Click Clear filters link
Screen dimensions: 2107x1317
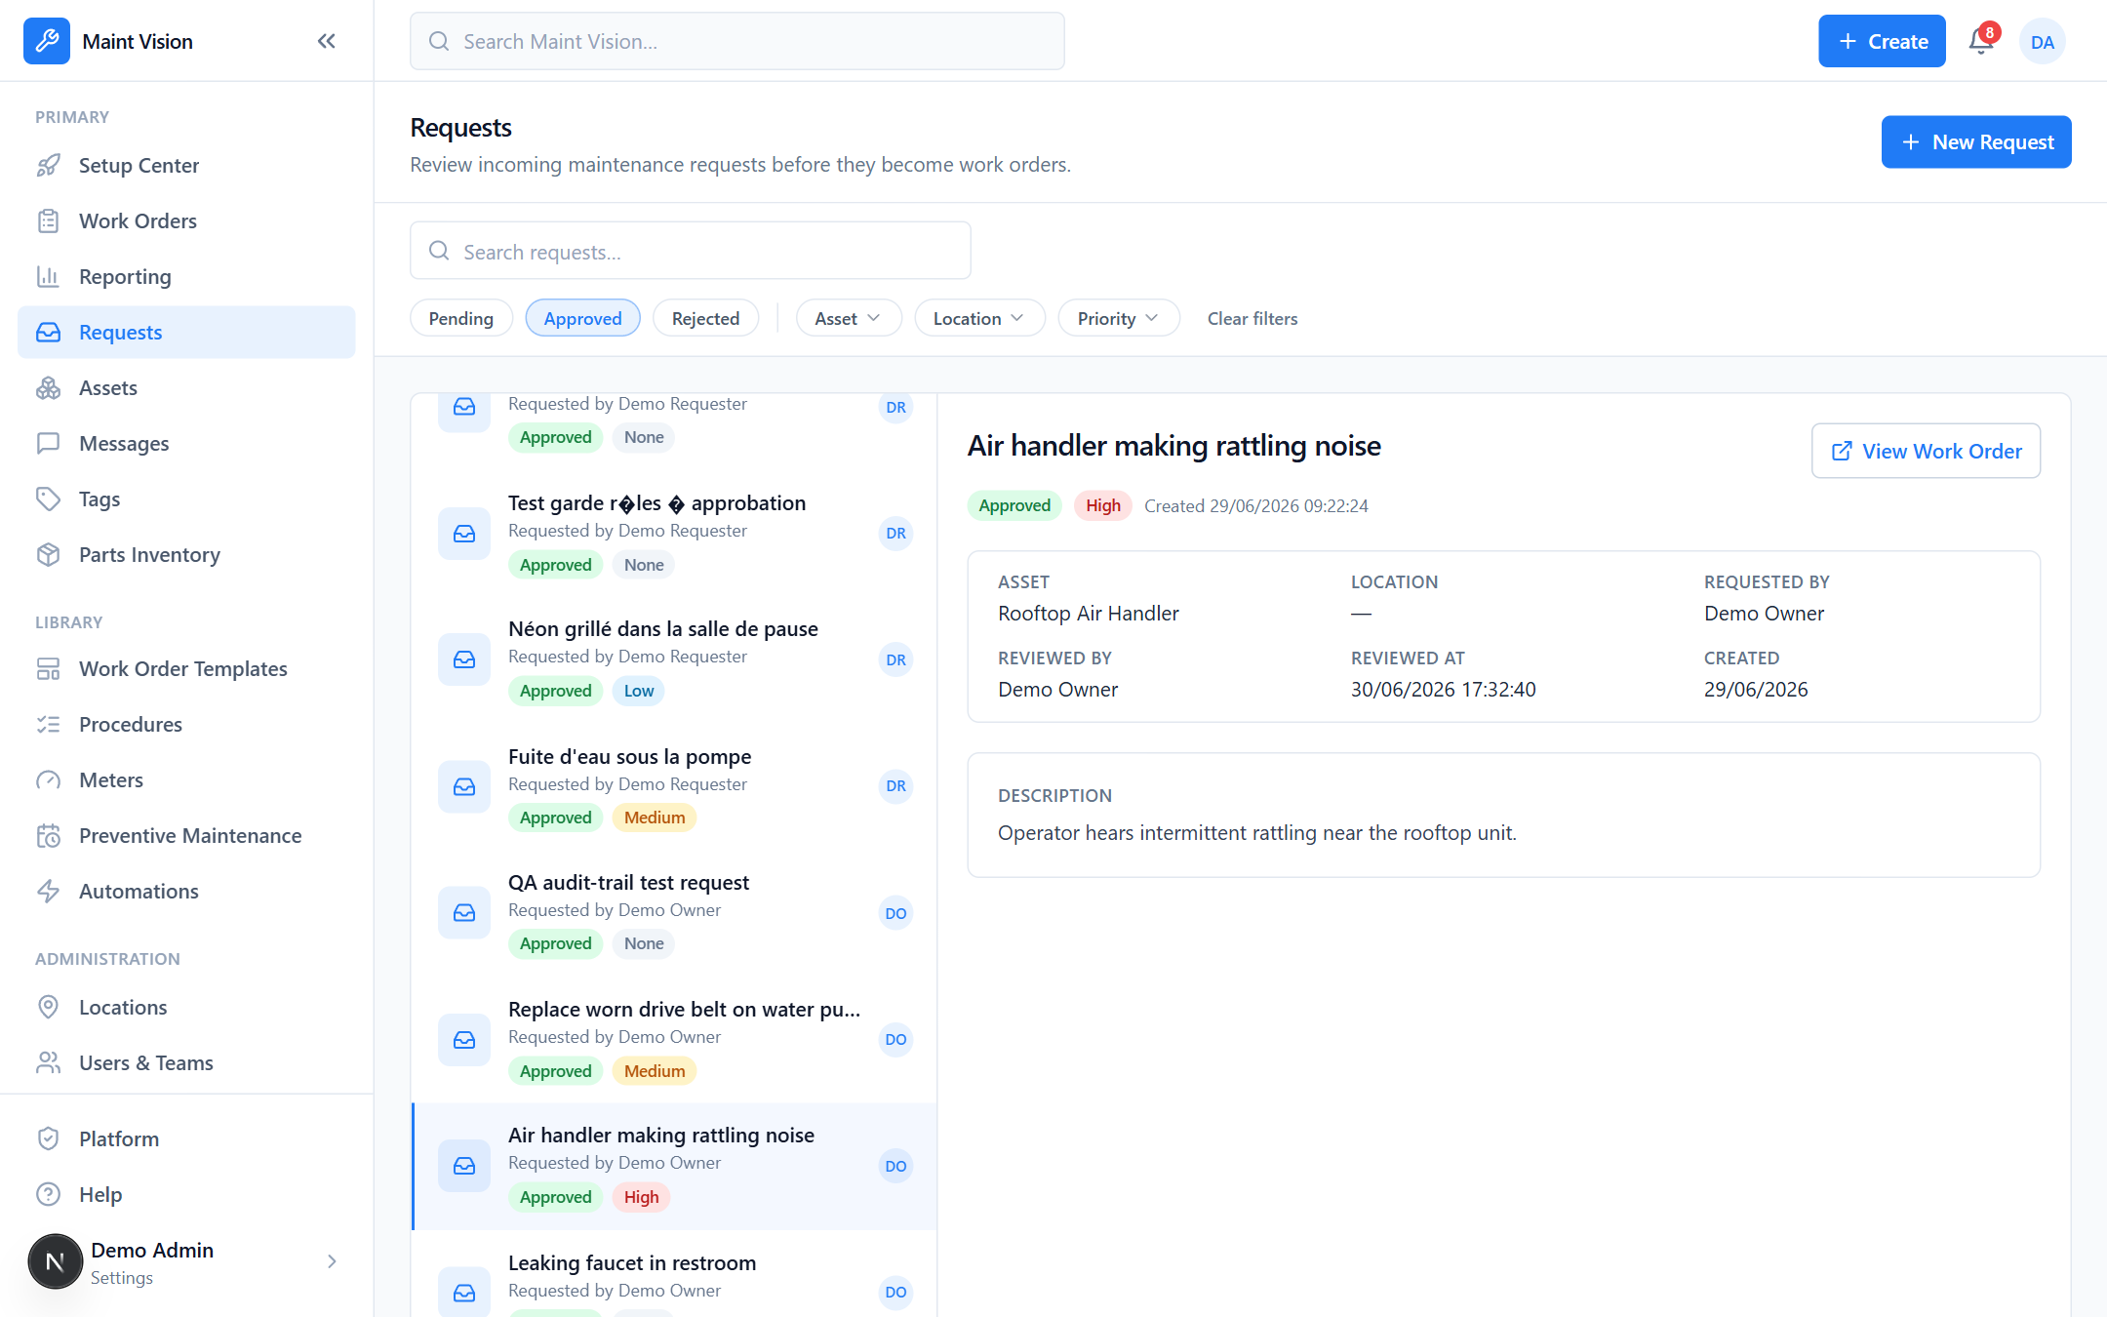coord(1252,318)
